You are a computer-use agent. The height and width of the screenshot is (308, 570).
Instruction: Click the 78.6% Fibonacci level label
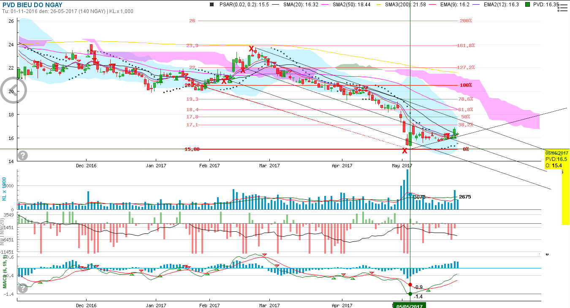click(465, 99)
